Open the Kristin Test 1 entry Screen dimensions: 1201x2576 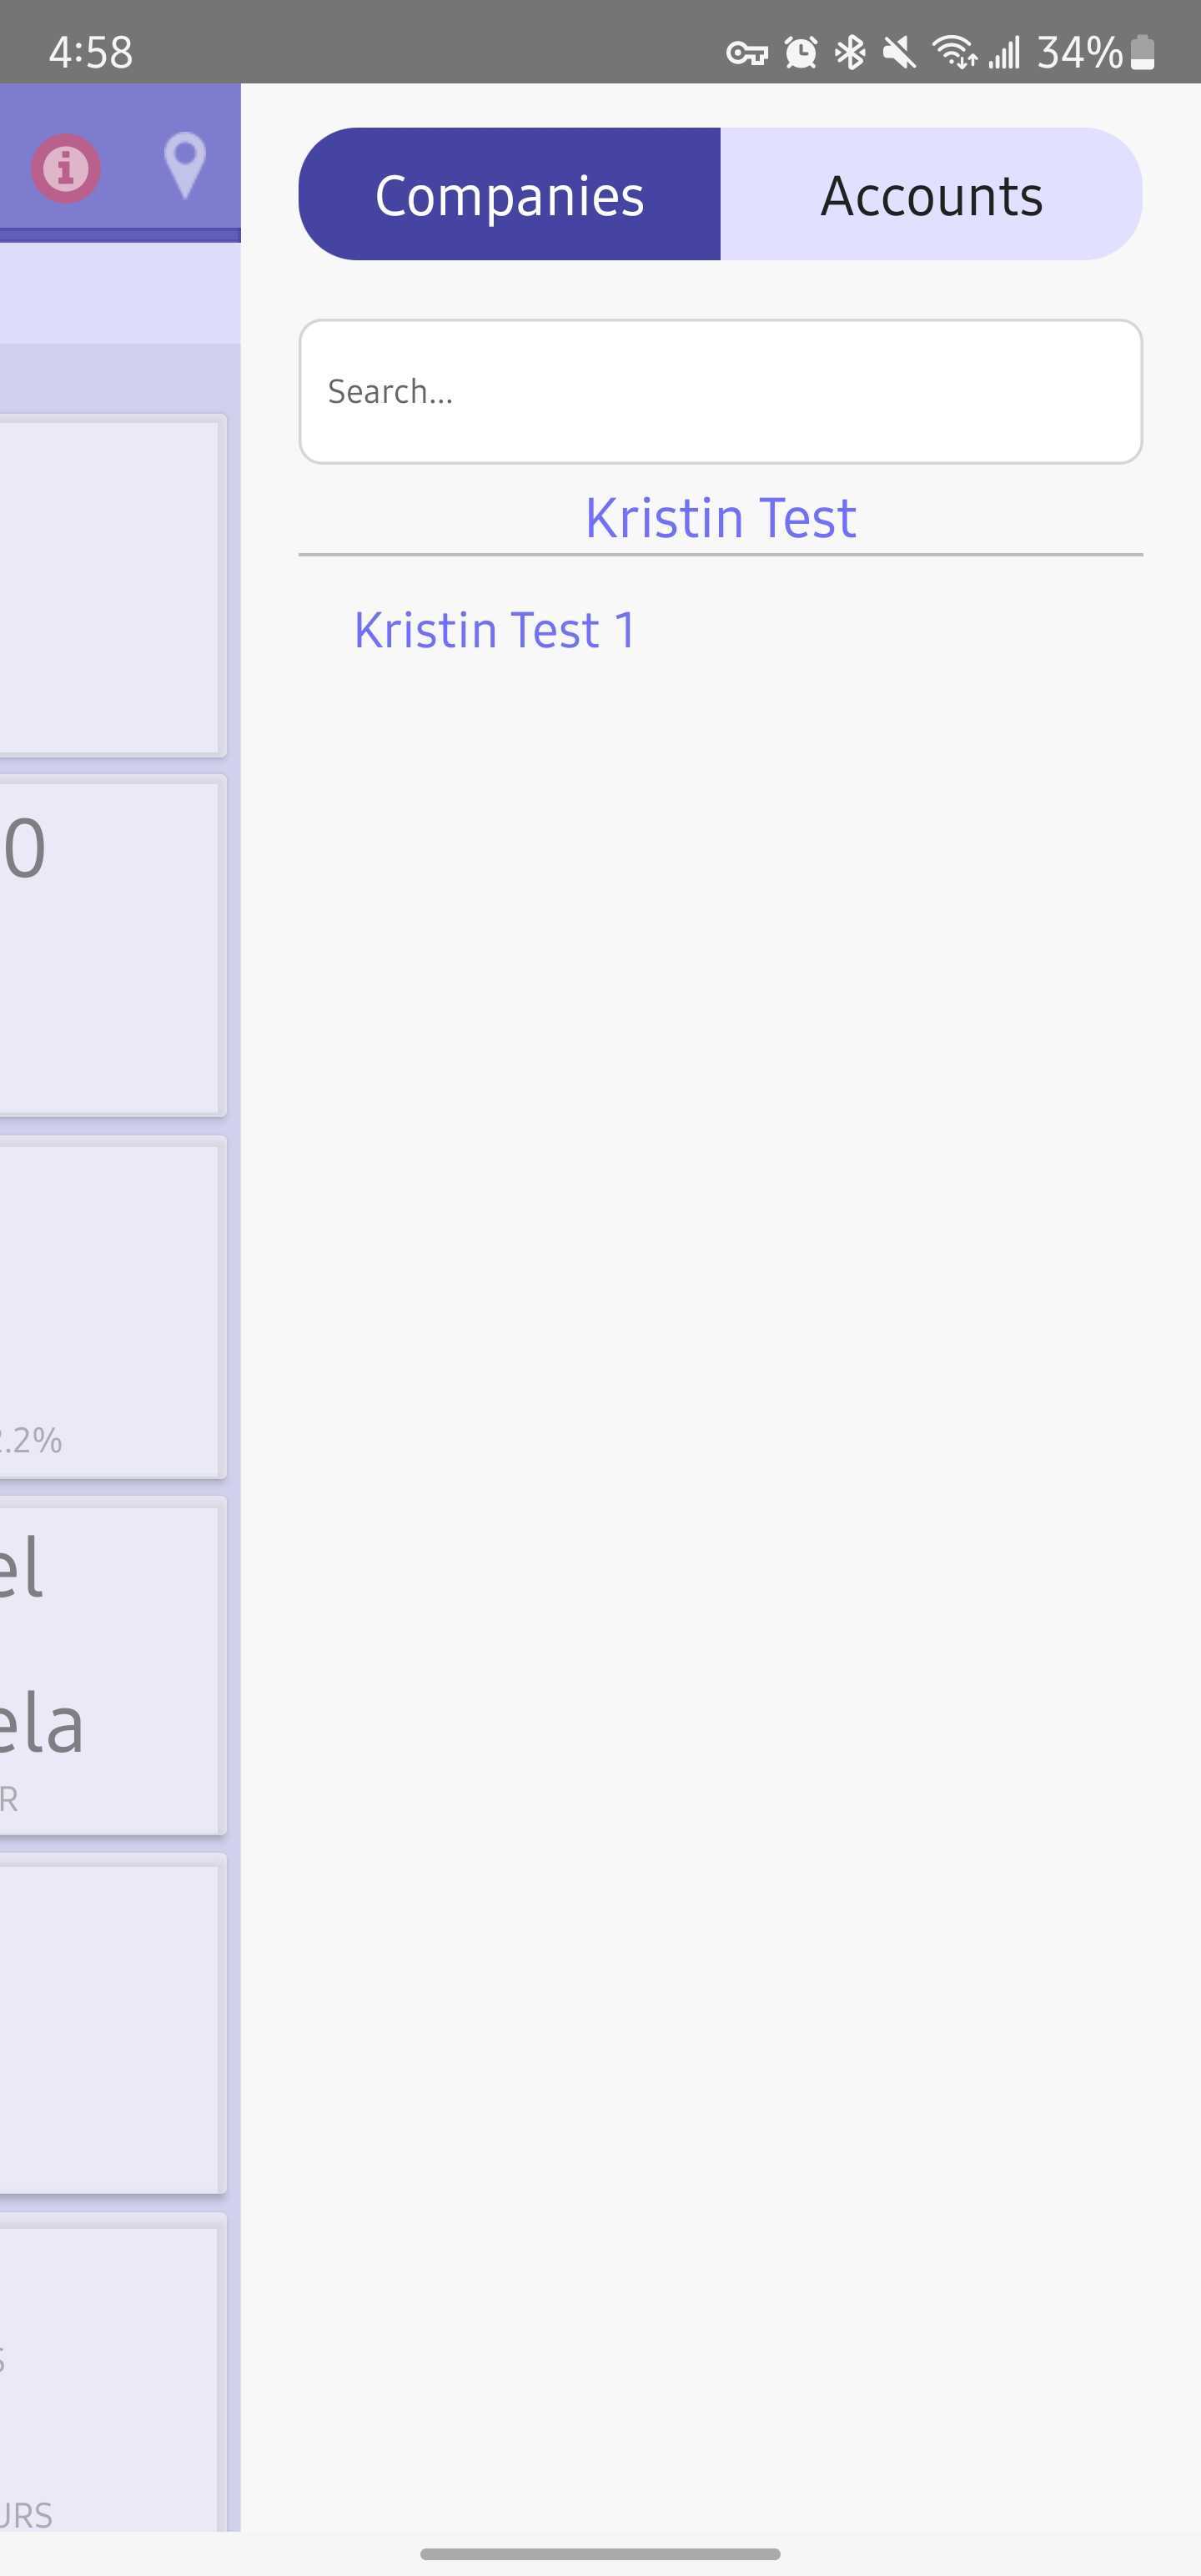point(495,630)
